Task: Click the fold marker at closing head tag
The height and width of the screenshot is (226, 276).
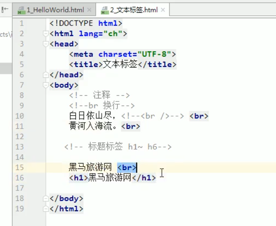Action: 45,75
